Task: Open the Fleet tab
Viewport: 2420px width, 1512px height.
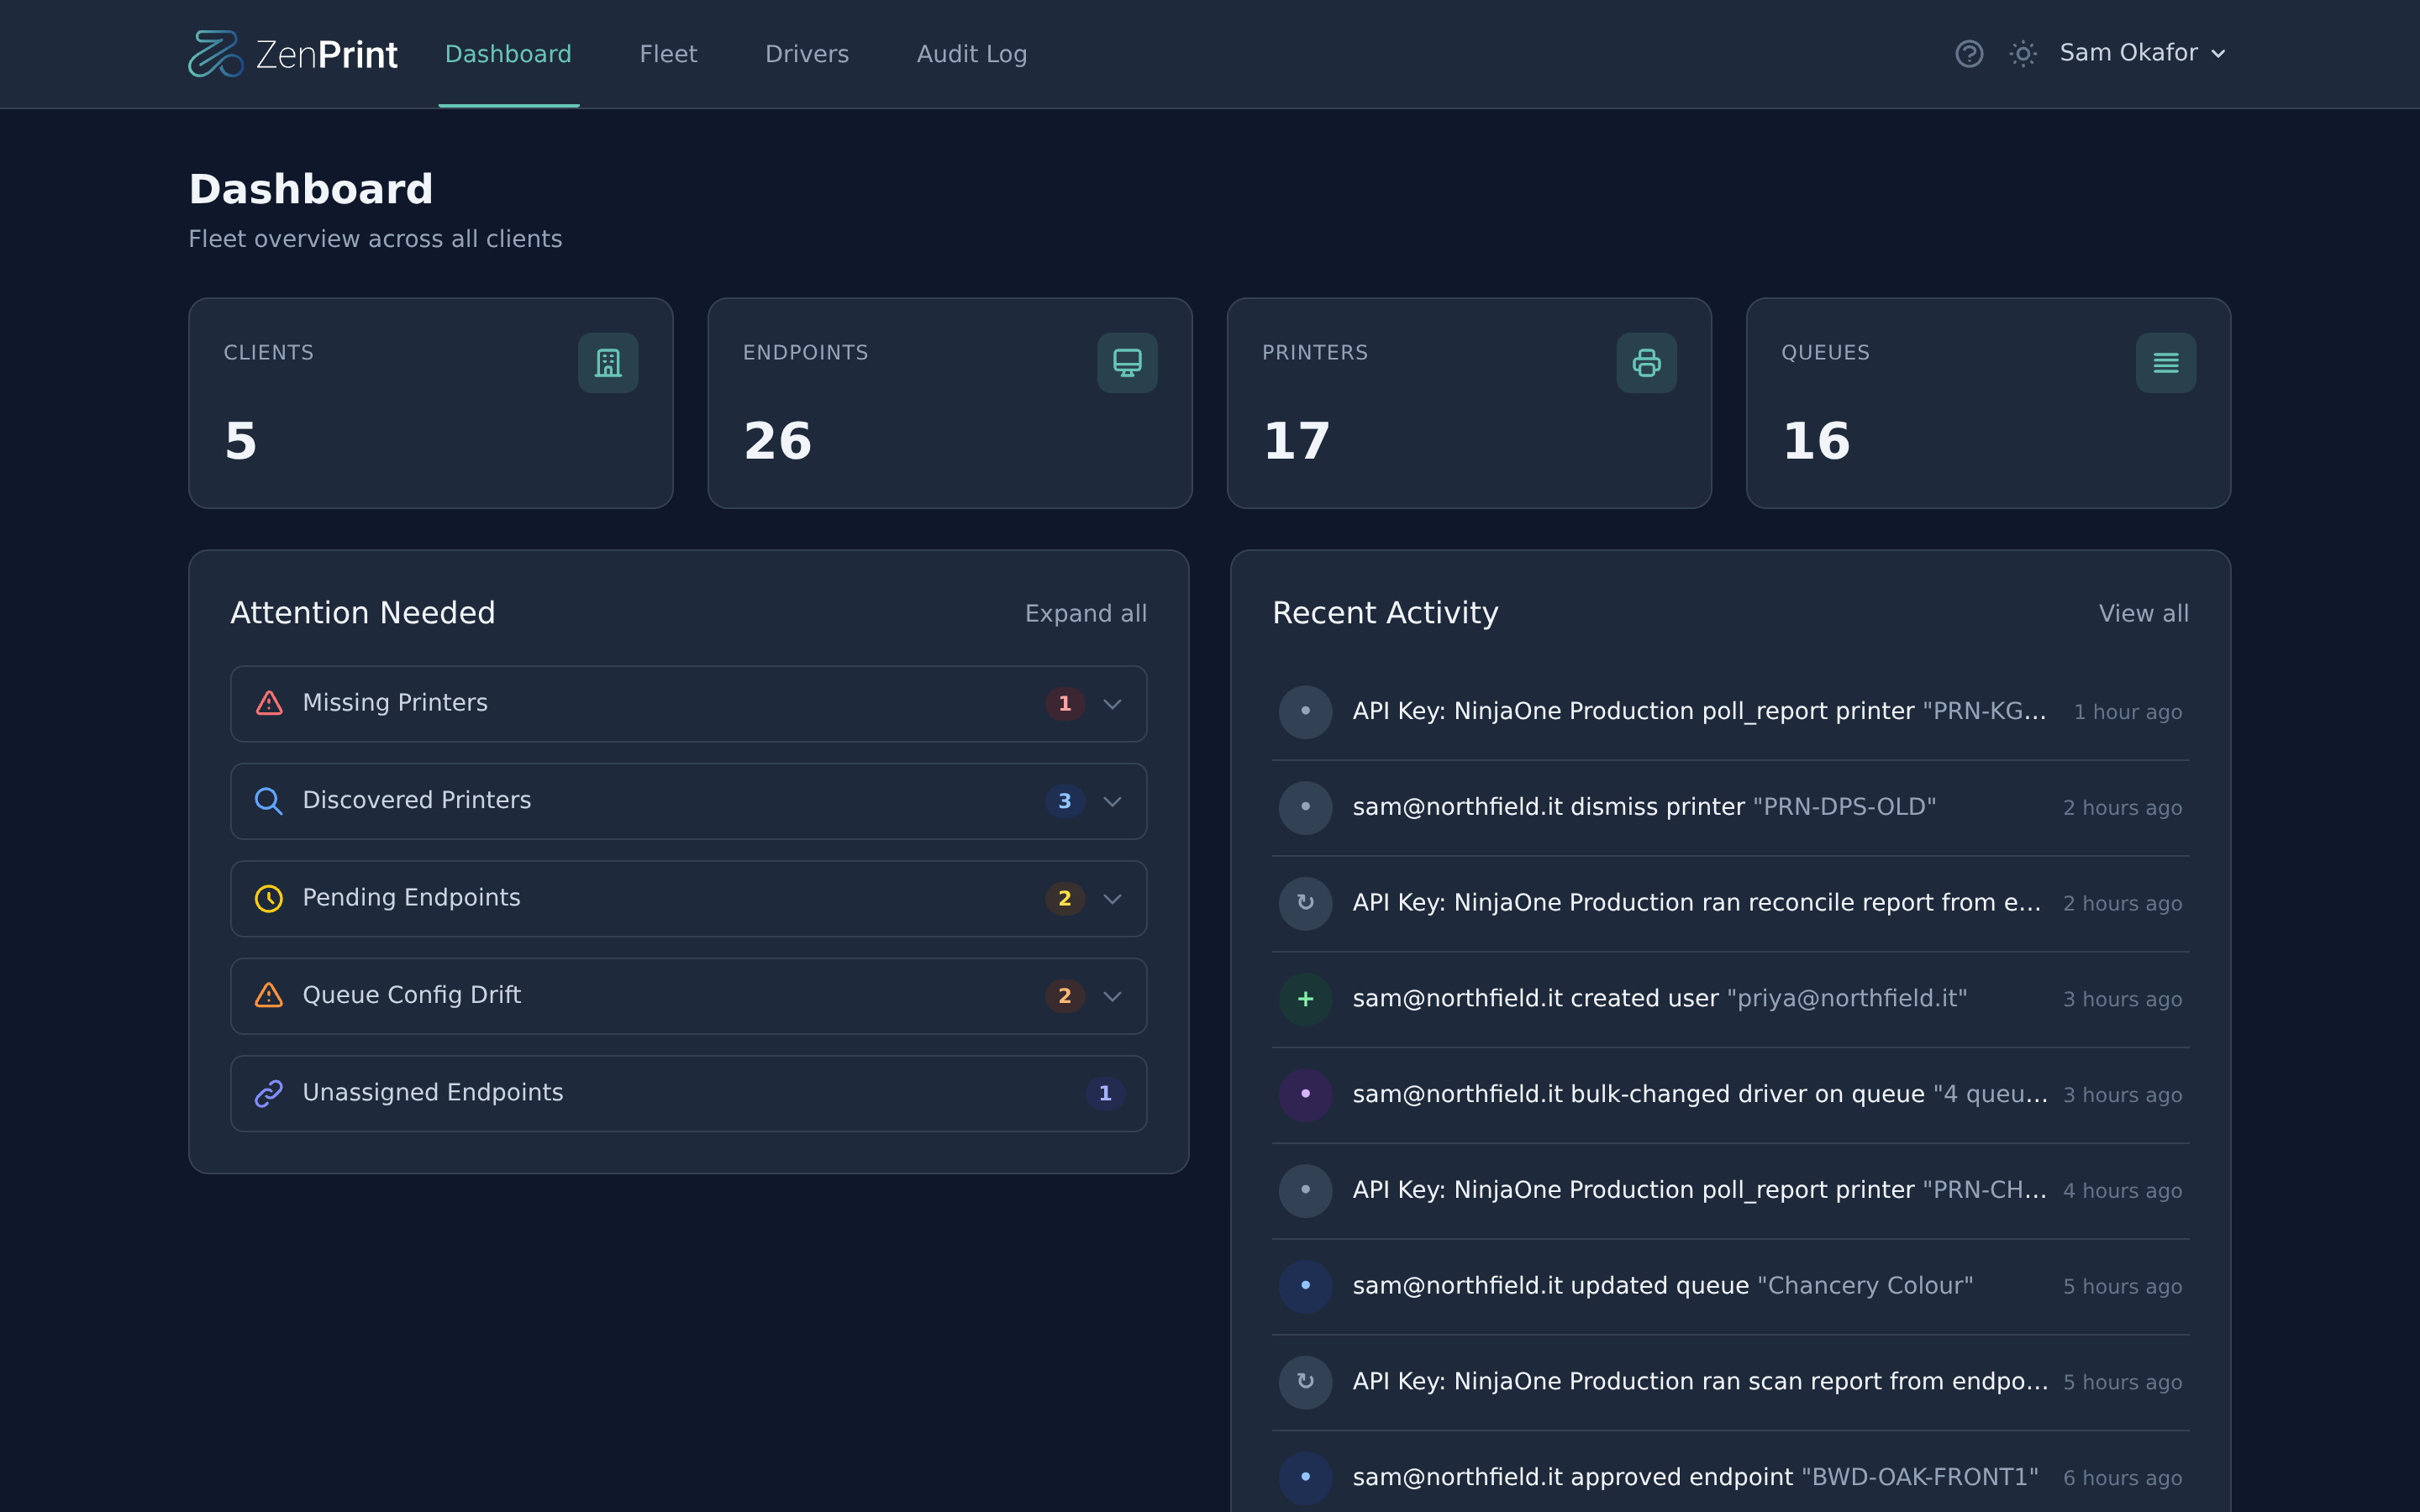Action: click(668, 54)
